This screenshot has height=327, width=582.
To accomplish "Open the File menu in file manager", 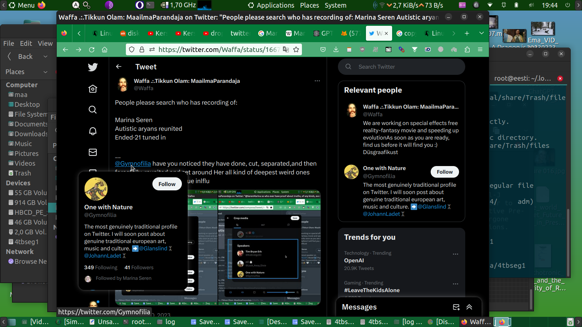I will 9,43.
